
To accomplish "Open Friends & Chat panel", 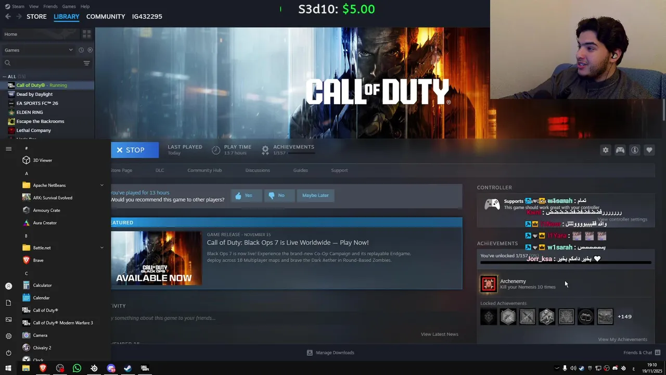I will coord(641,353).
